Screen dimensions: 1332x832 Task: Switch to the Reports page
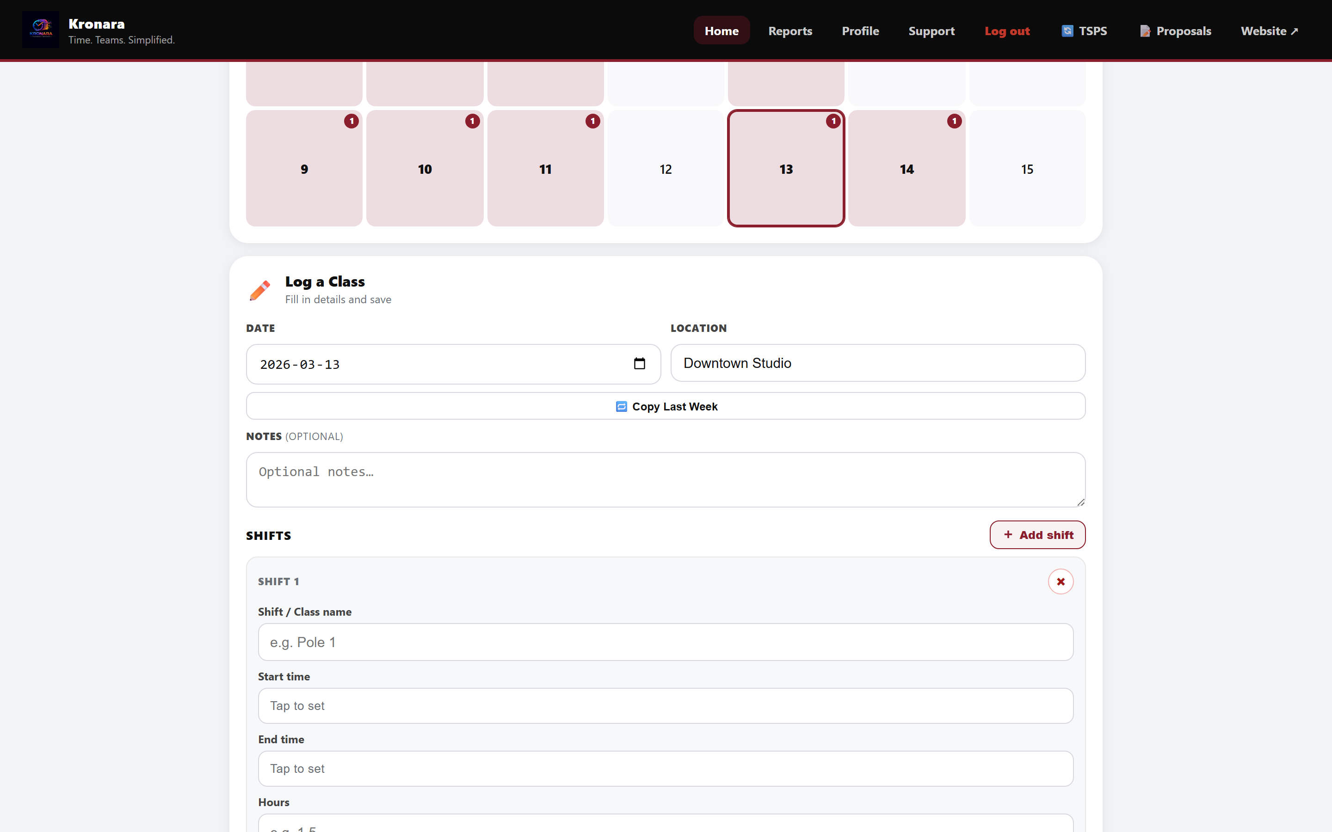(790, 31)
